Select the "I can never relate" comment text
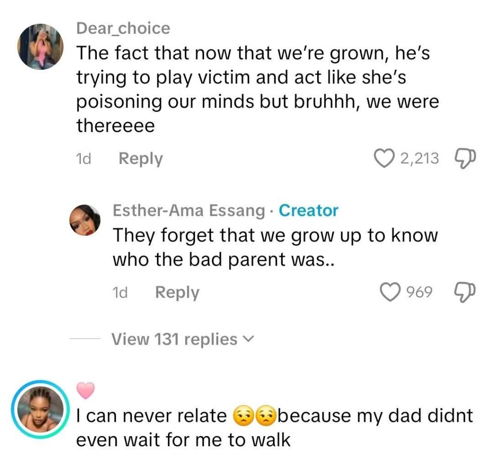 (152, 416)
